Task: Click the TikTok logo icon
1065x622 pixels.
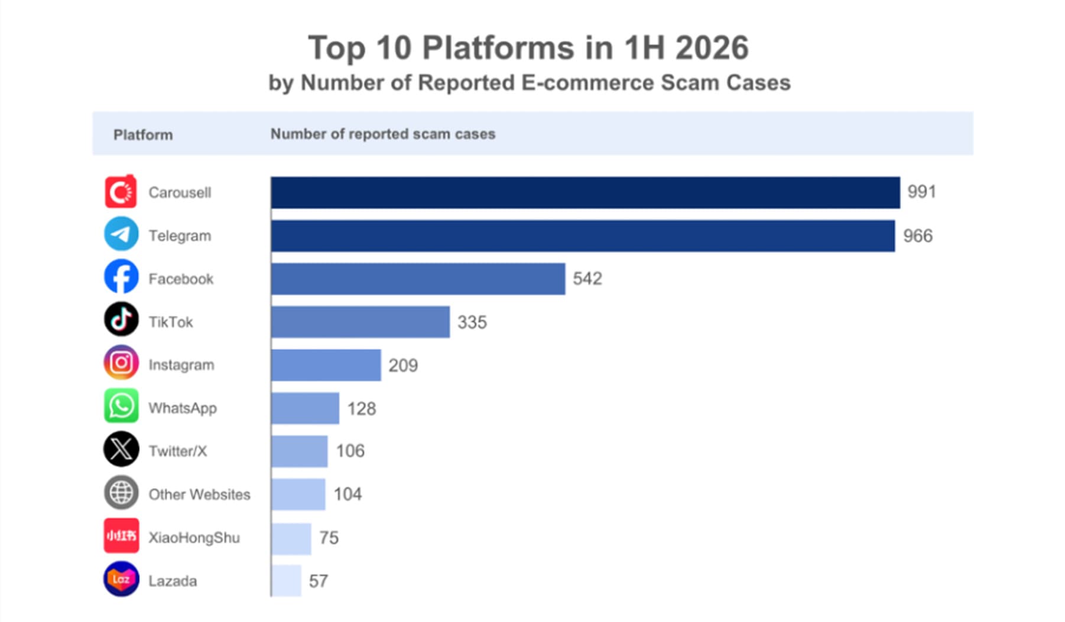Action: (121, 320)
